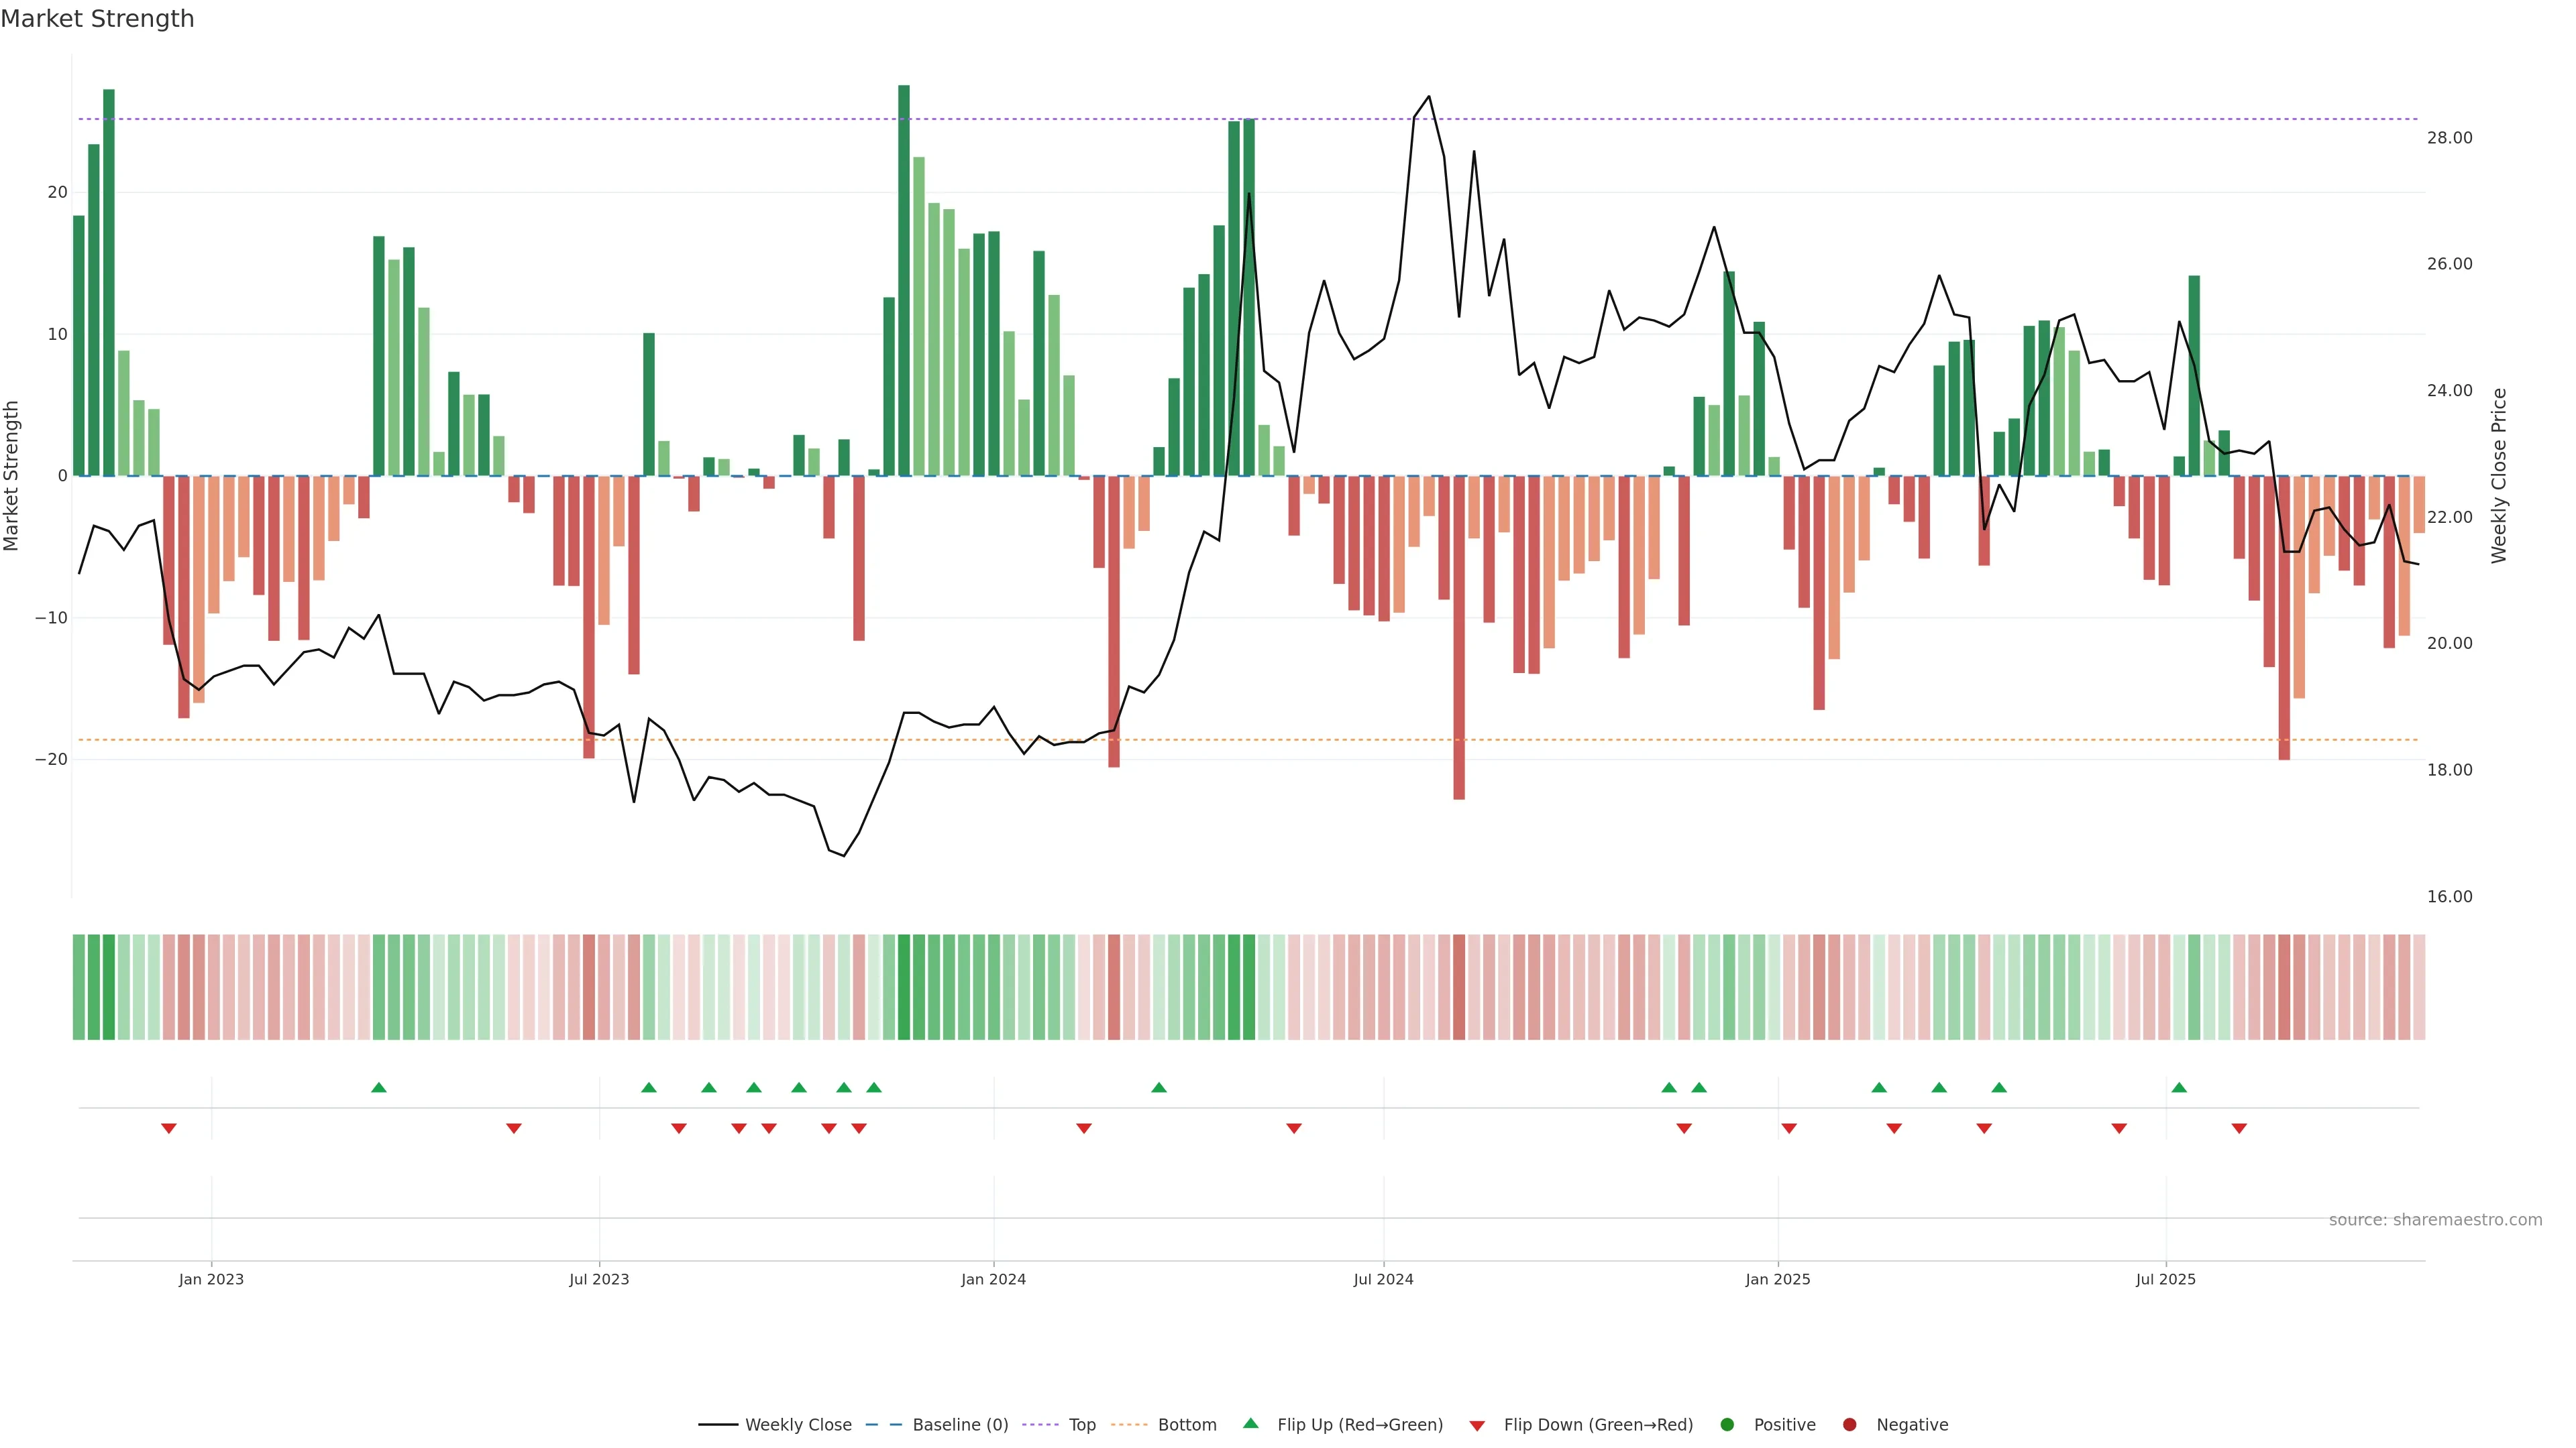This screenshot has height=1448, width=2576.
Task: Click the Jul 2024 x-axis label
Action: pyautogui.click(x=1383, y=1279)
